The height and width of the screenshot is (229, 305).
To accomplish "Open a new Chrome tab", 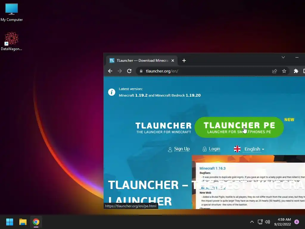I will [x=184, y=61].
